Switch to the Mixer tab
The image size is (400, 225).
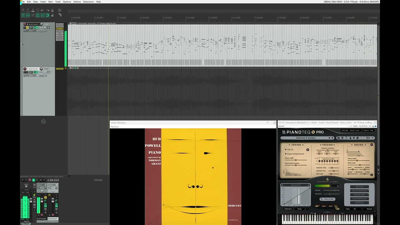coord(26,223)
